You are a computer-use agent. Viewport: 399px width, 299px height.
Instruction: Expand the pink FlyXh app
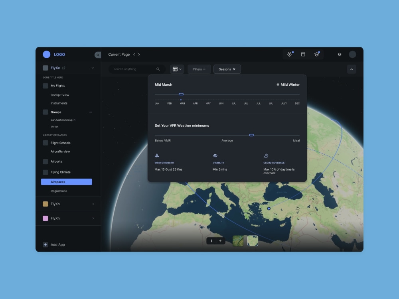pyautogui.click(x=93, y=218)
